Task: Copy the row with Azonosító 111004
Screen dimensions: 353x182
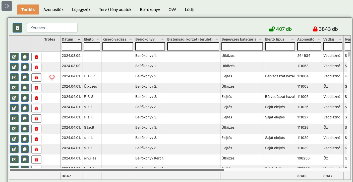Action: click(x=25, y=77)
